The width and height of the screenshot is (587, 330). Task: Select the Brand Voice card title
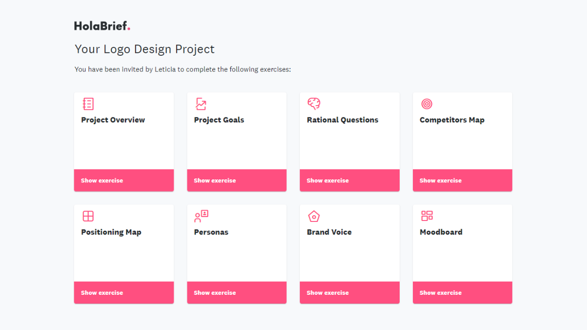coord(329,232)
